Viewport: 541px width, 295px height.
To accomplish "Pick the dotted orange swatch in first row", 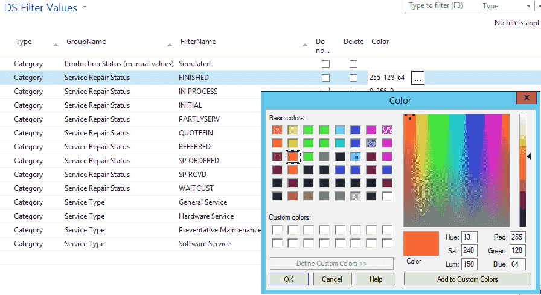I will pos(277,130).
